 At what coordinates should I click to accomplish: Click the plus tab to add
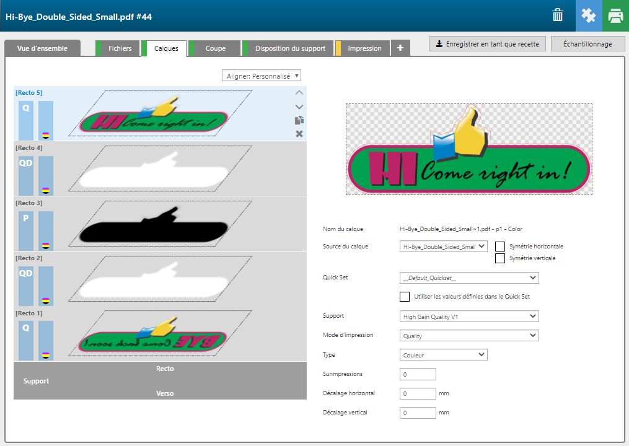tap(400, 48)
